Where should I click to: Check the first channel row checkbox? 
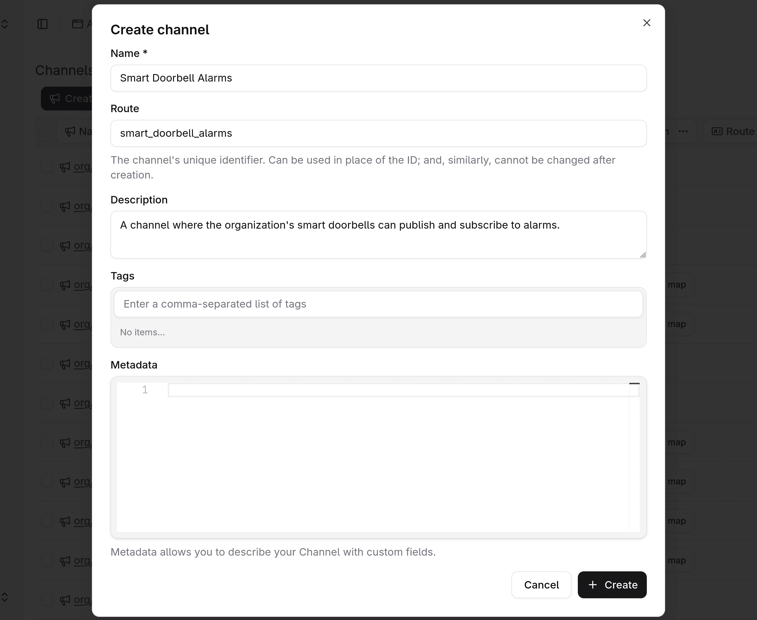[47, 167]
